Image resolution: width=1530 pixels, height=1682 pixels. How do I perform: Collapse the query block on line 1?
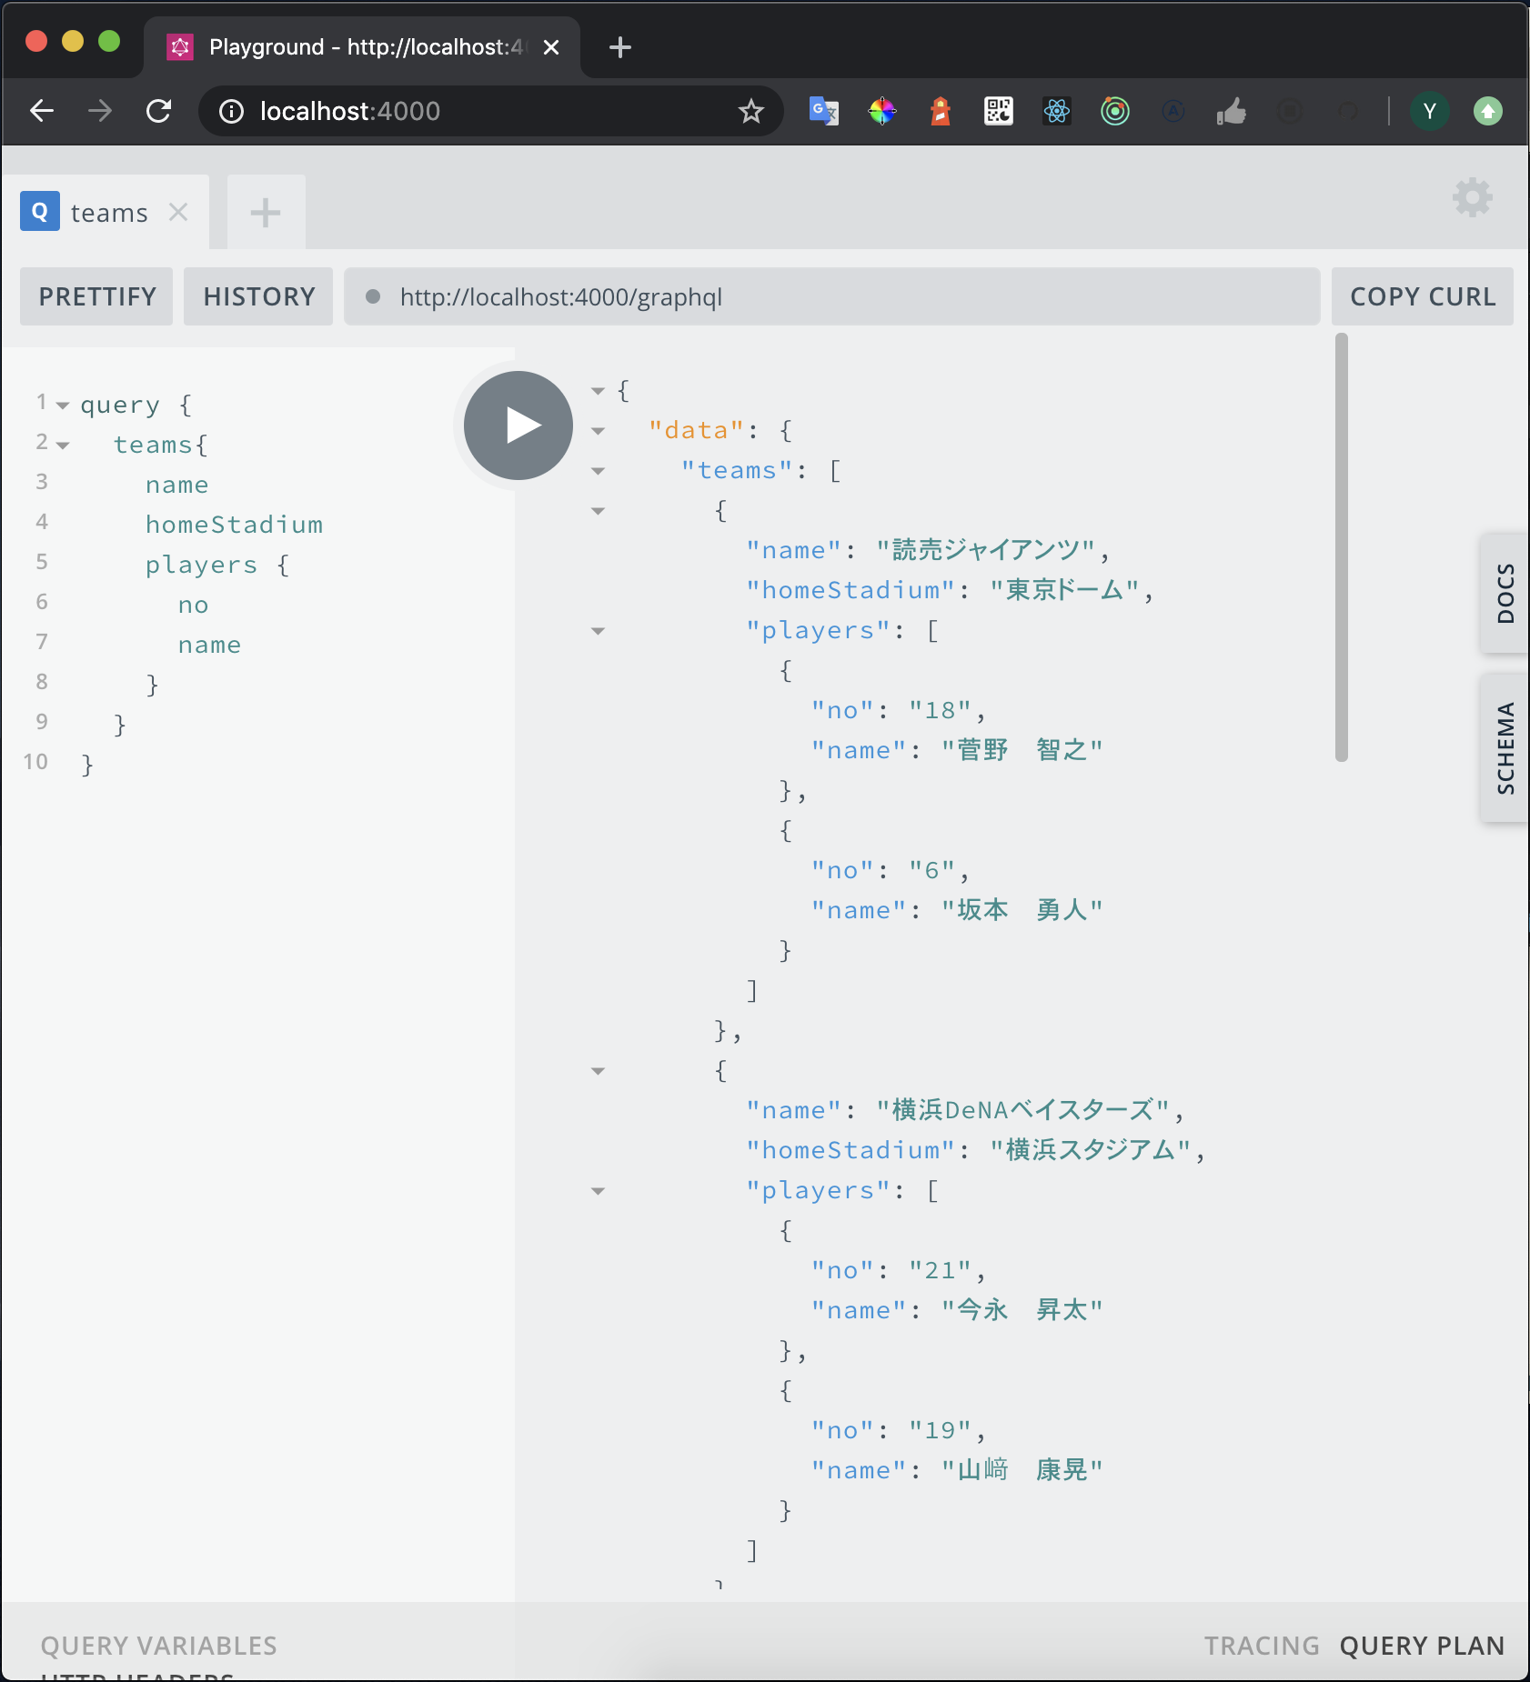click(x=63, y=405)
